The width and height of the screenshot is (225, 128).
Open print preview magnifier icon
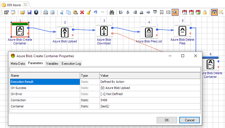[x=52, y=12]
